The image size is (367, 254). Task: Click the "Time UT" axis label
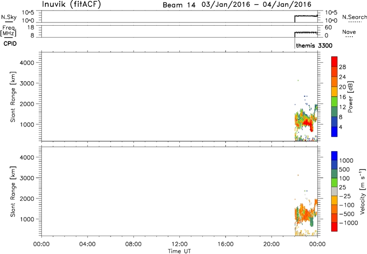click(x=179, y=251)
